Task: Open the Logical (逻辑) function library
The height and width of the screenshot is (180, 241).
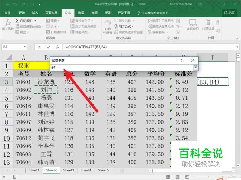Action: click(x=52, y=21)
